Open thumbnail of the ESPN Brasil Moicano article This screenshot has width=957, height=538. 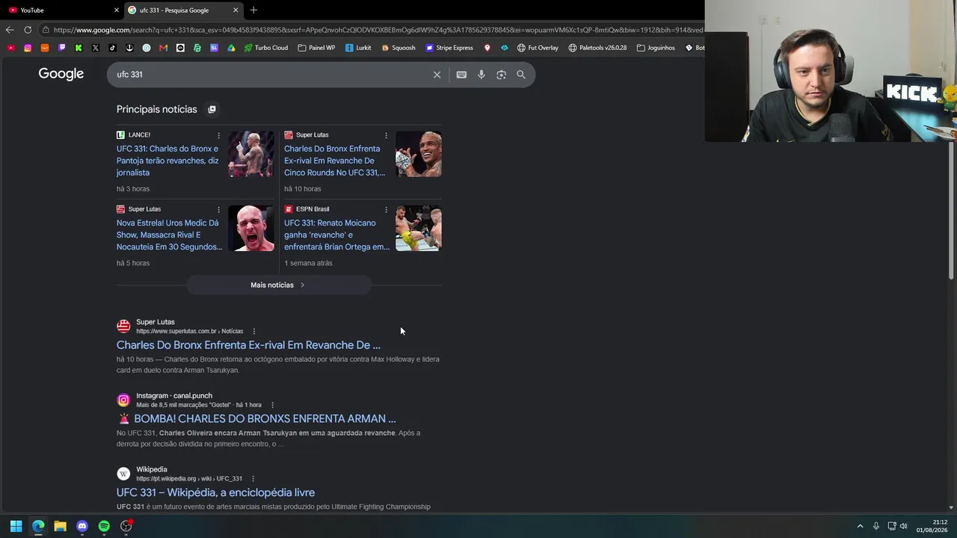click(419, 228)
